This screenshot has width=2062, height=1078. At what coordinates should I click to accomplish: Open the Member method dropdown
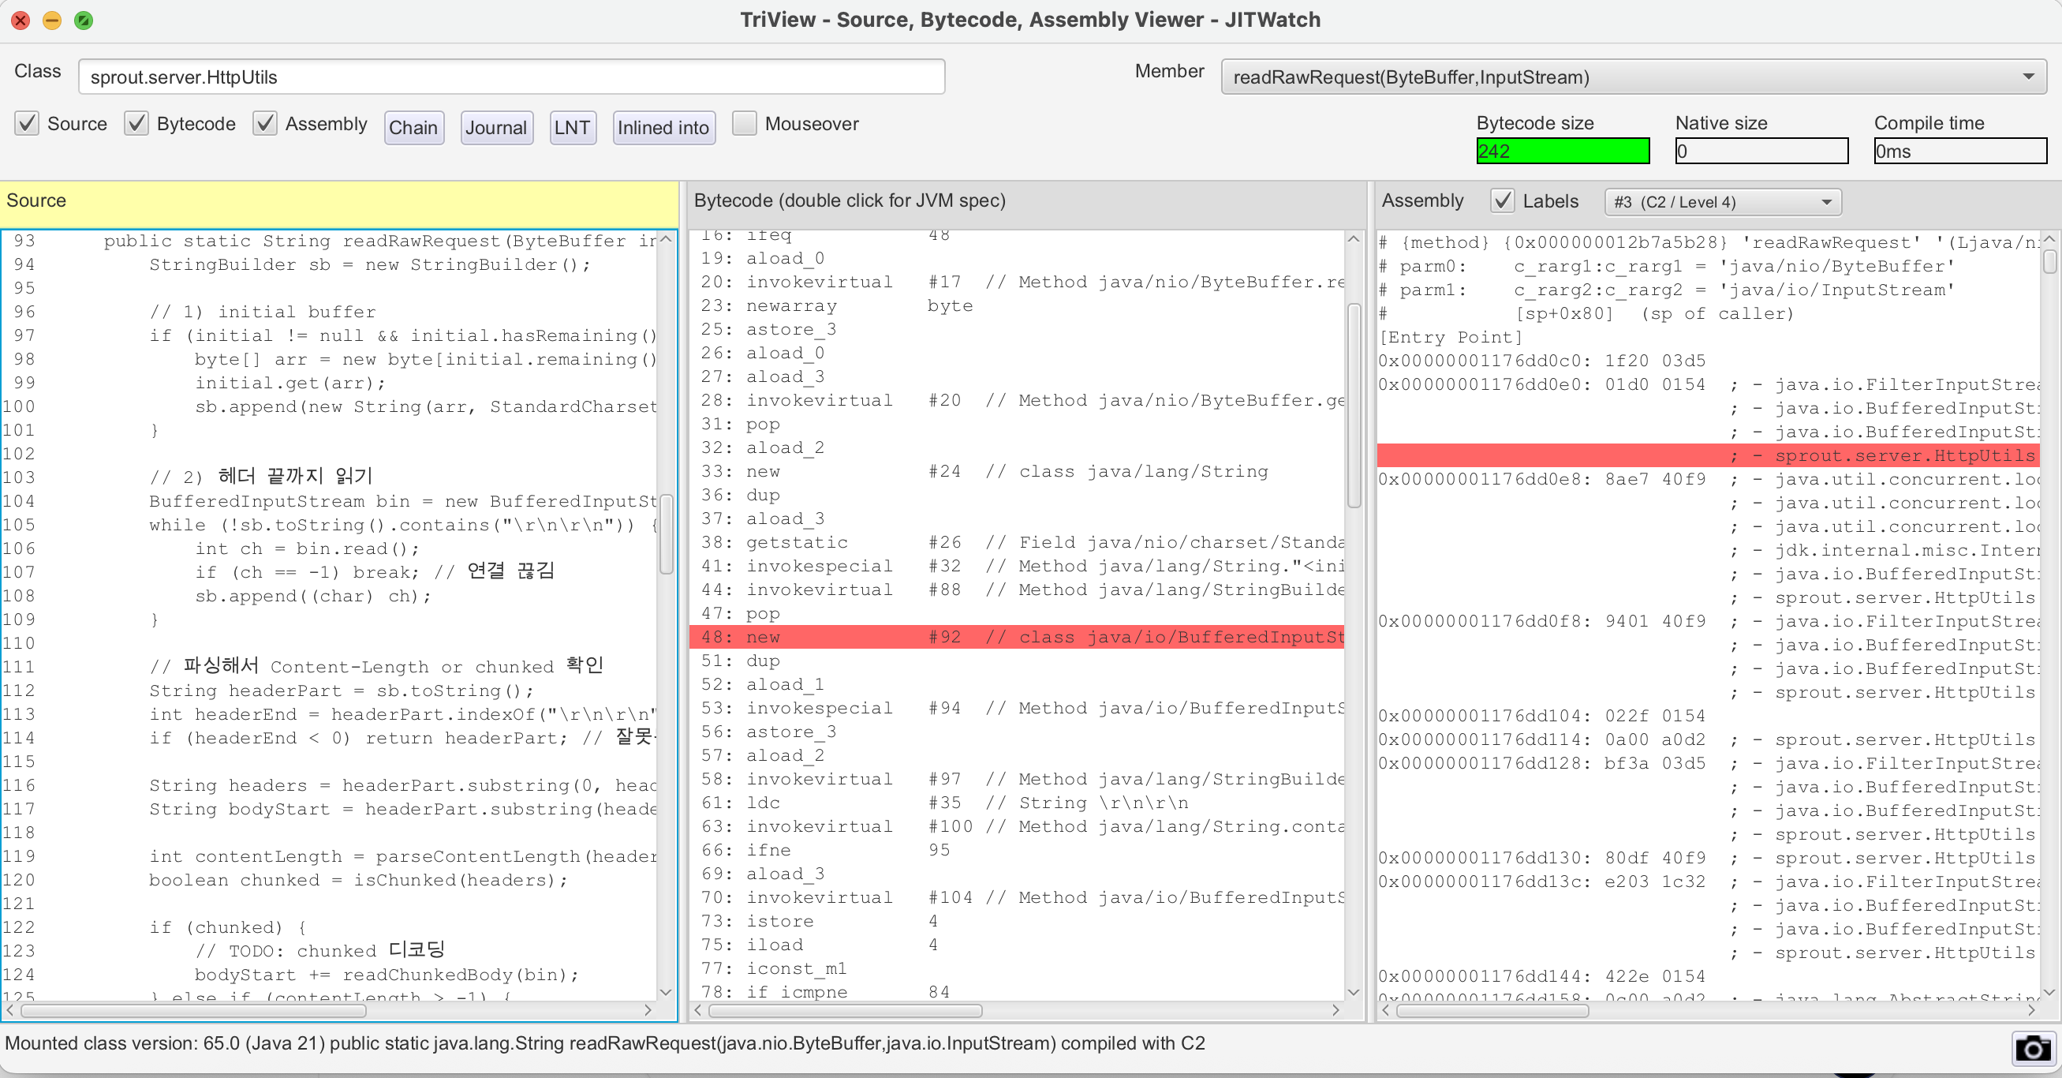(x=1633, y=77)
